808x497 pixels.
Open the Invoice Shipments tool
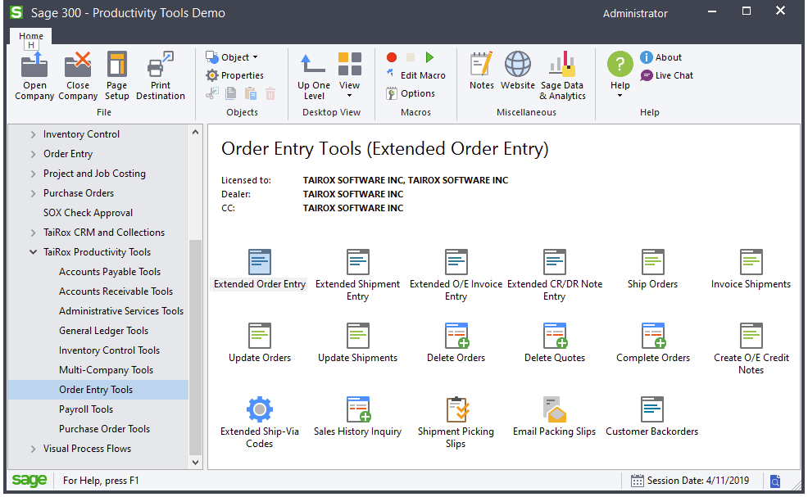click(751, 262)
